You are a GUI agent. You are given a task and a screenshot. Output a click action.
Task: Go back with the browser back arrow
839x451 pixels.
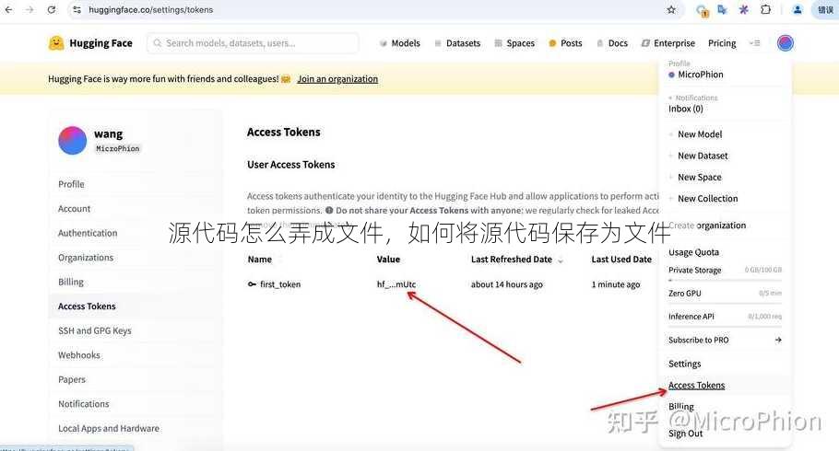click(x=8, y=9)
